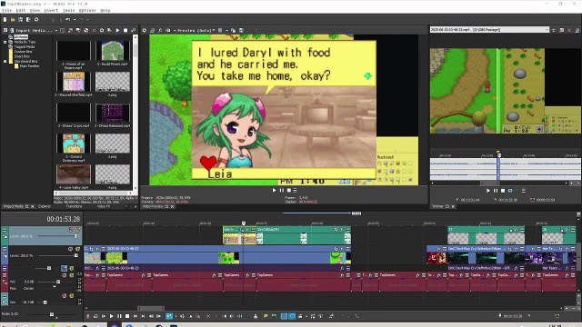Select the Build Prison.mp4 thumbnail
The width and height of the screenshot is (582, 327).
tap(113, 51)
